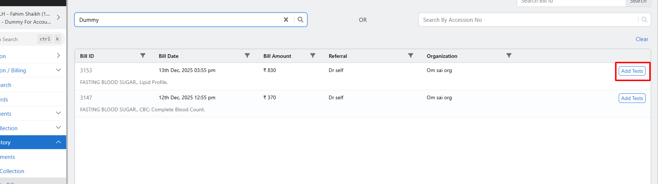The image size is (658, 184).
Task: Open the Bill ID column filter
Action: (x=143, y=56)
